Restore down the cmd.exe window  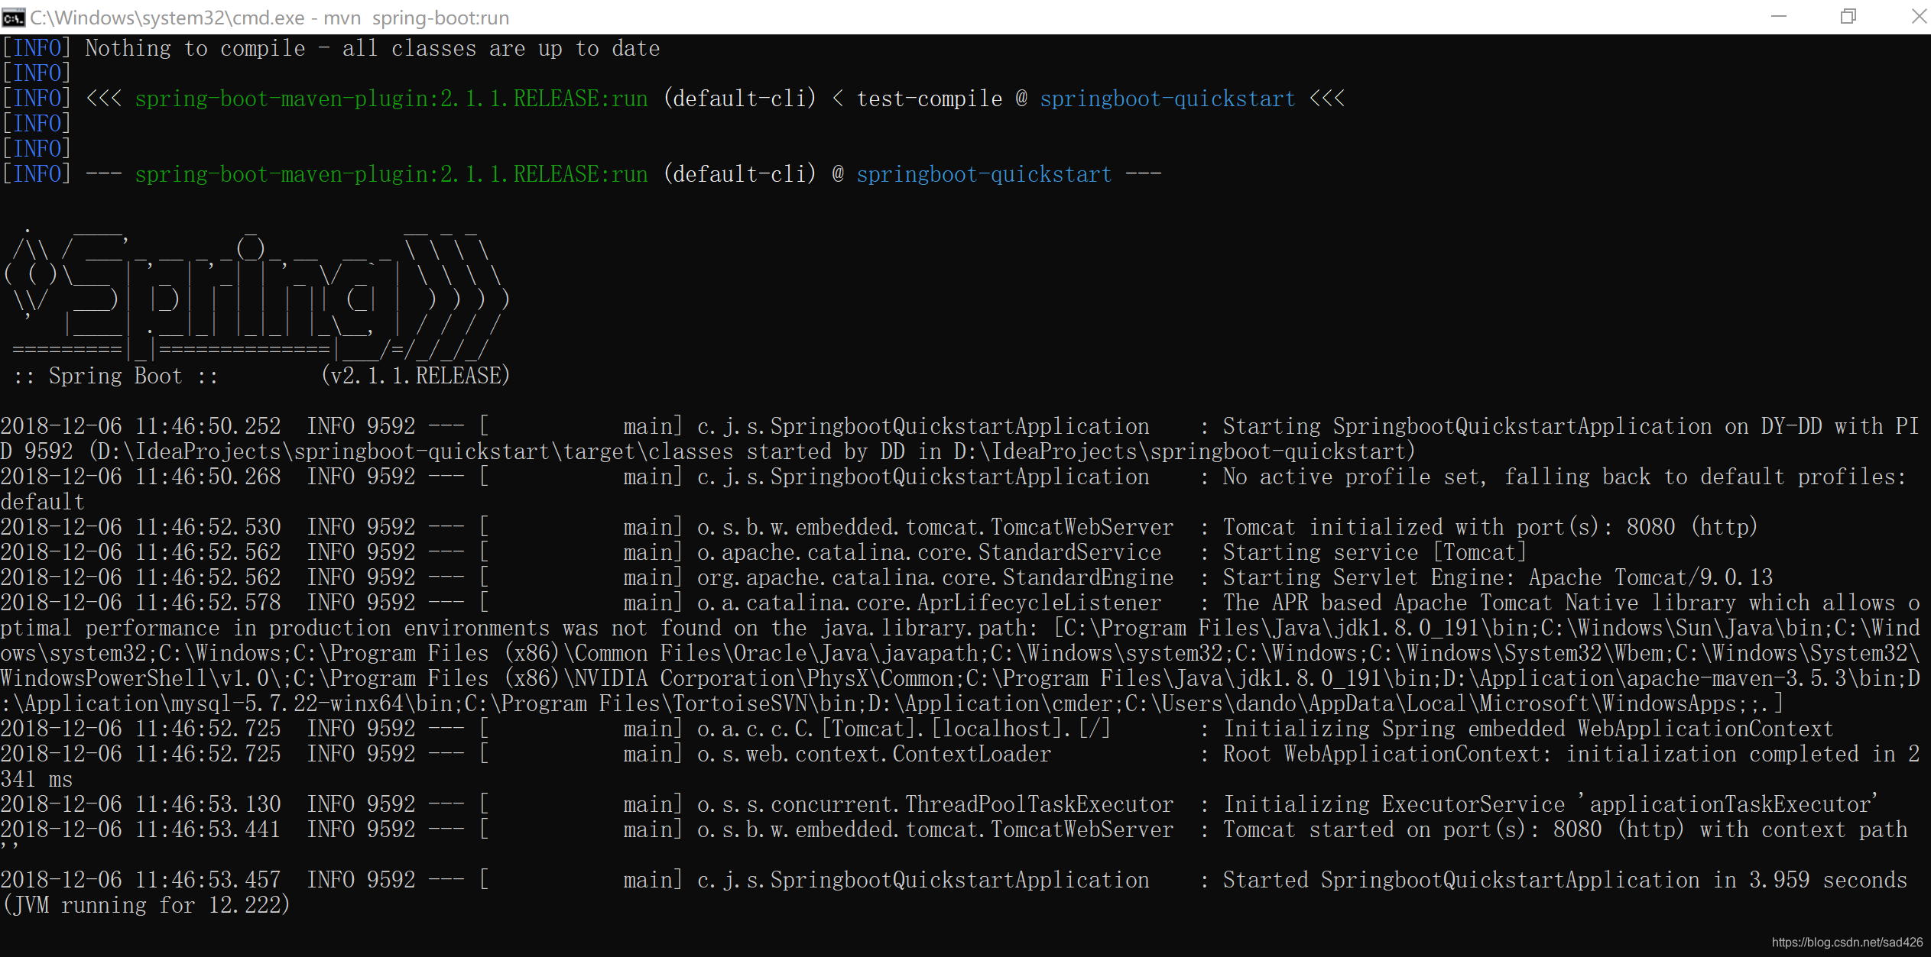click(x=1848, y=17)
